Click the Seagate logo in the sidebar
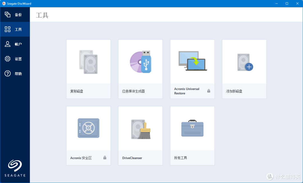 pyautogui.click(x=15, y=168)
